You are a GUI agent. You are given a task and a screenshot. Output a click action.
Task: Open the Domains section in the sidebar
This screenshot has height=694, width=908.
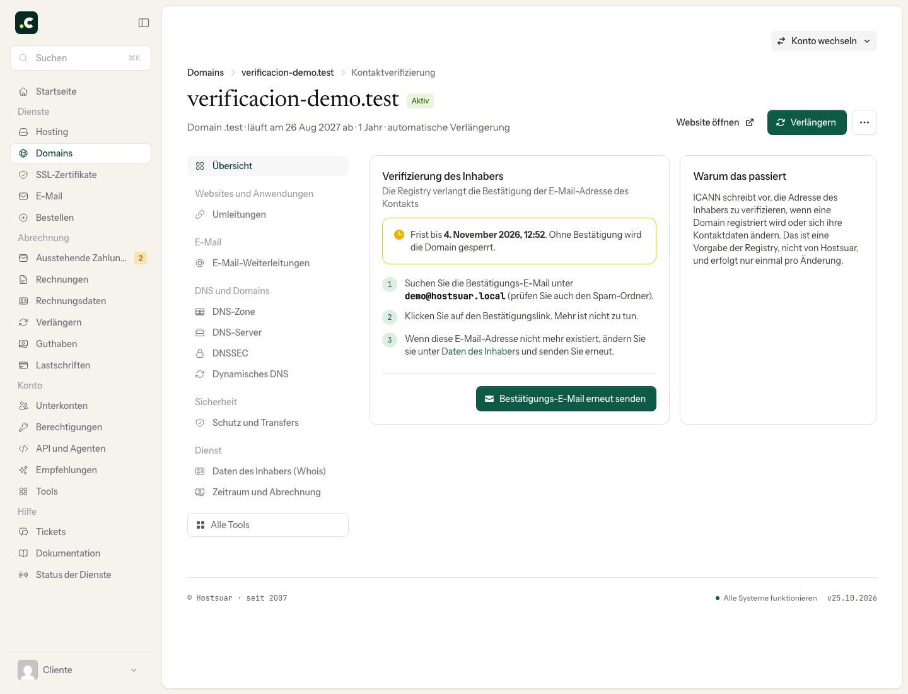[x=81, y=153]
